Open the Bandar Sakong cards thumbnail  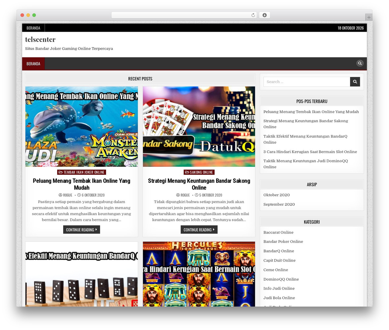(199, 127)
